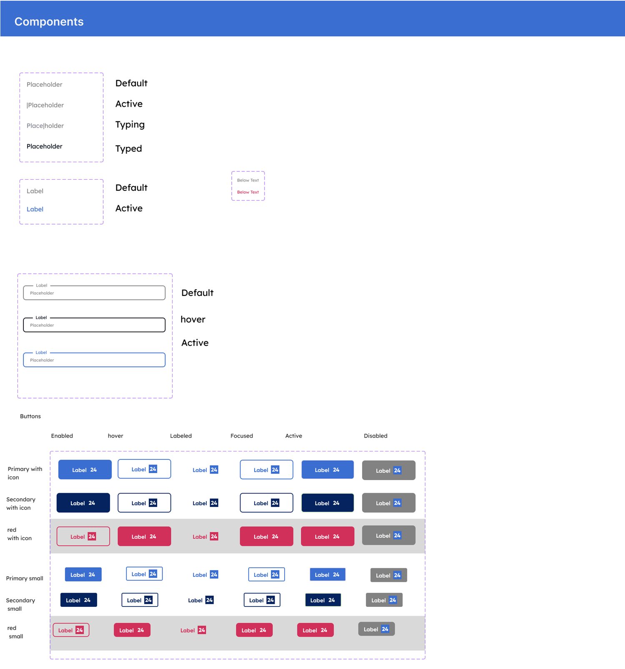Screen dimensions: 625x669
Task: Click the red with icon Focused button
Action: (x=266, y=536)
